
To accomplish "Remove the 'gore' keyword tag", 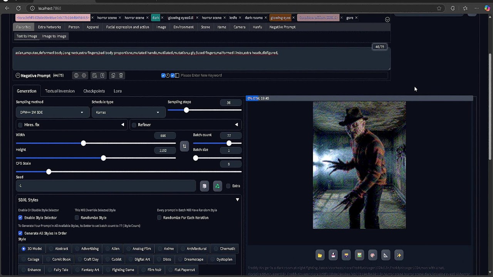I will 356,18.
